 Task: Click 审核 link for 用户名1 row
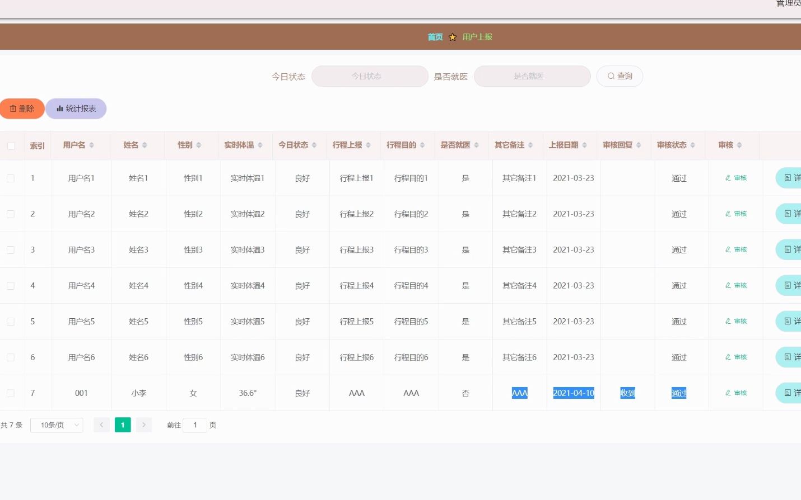(x=736, y=178)
